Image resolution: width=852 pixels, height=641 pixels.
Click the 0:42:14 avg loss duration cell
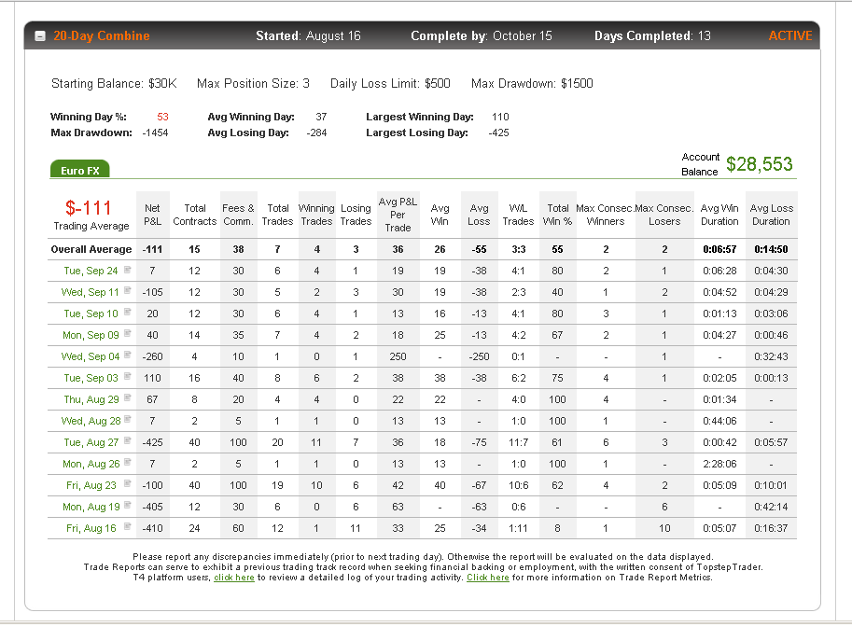point(771,507)
